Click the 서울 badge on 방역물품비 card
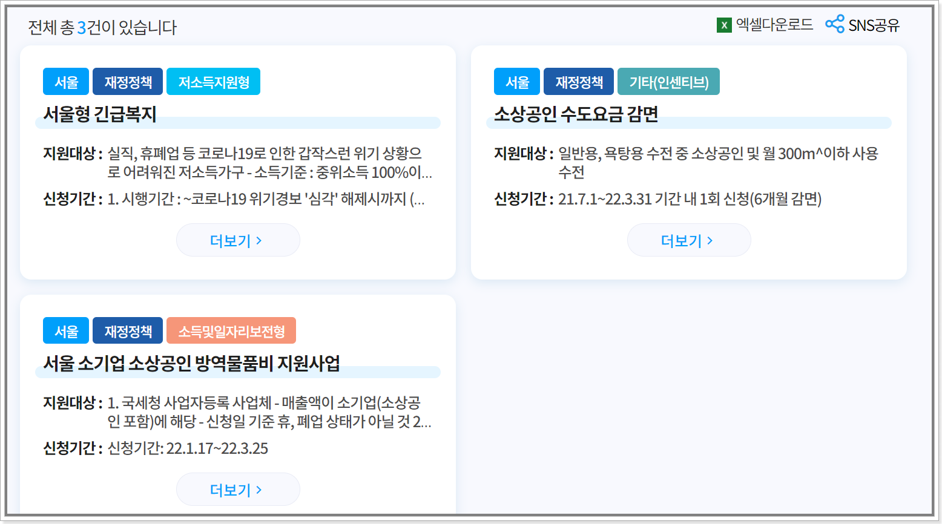This screenshot has width=942, height=524. pos(65,330)
